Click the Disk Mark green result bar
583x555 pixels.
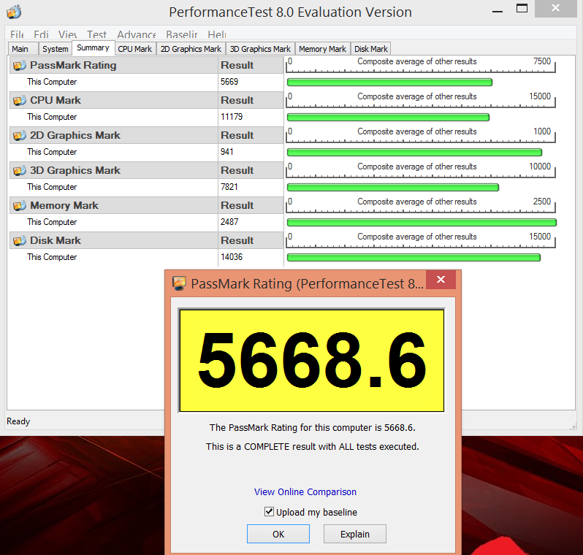(x=414, y=258)
